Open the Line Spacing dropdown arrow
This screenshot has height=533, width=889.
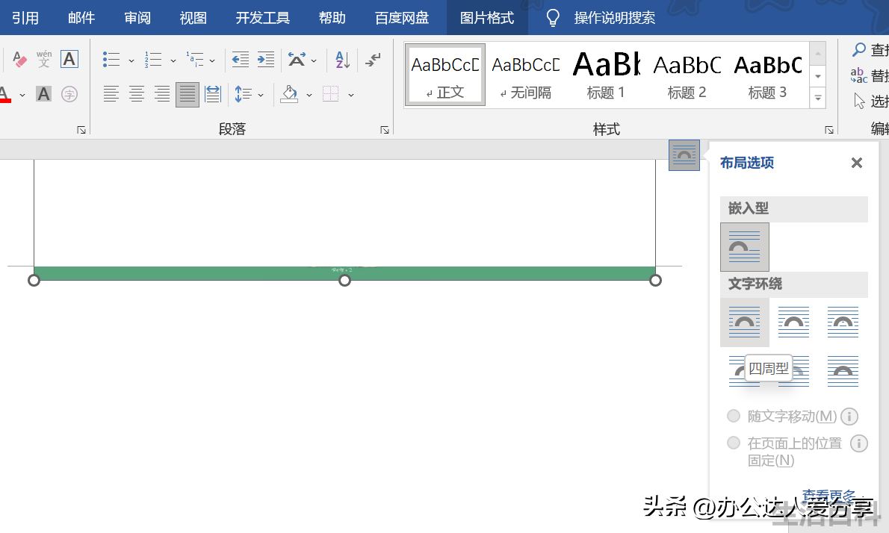pos(260,95)
